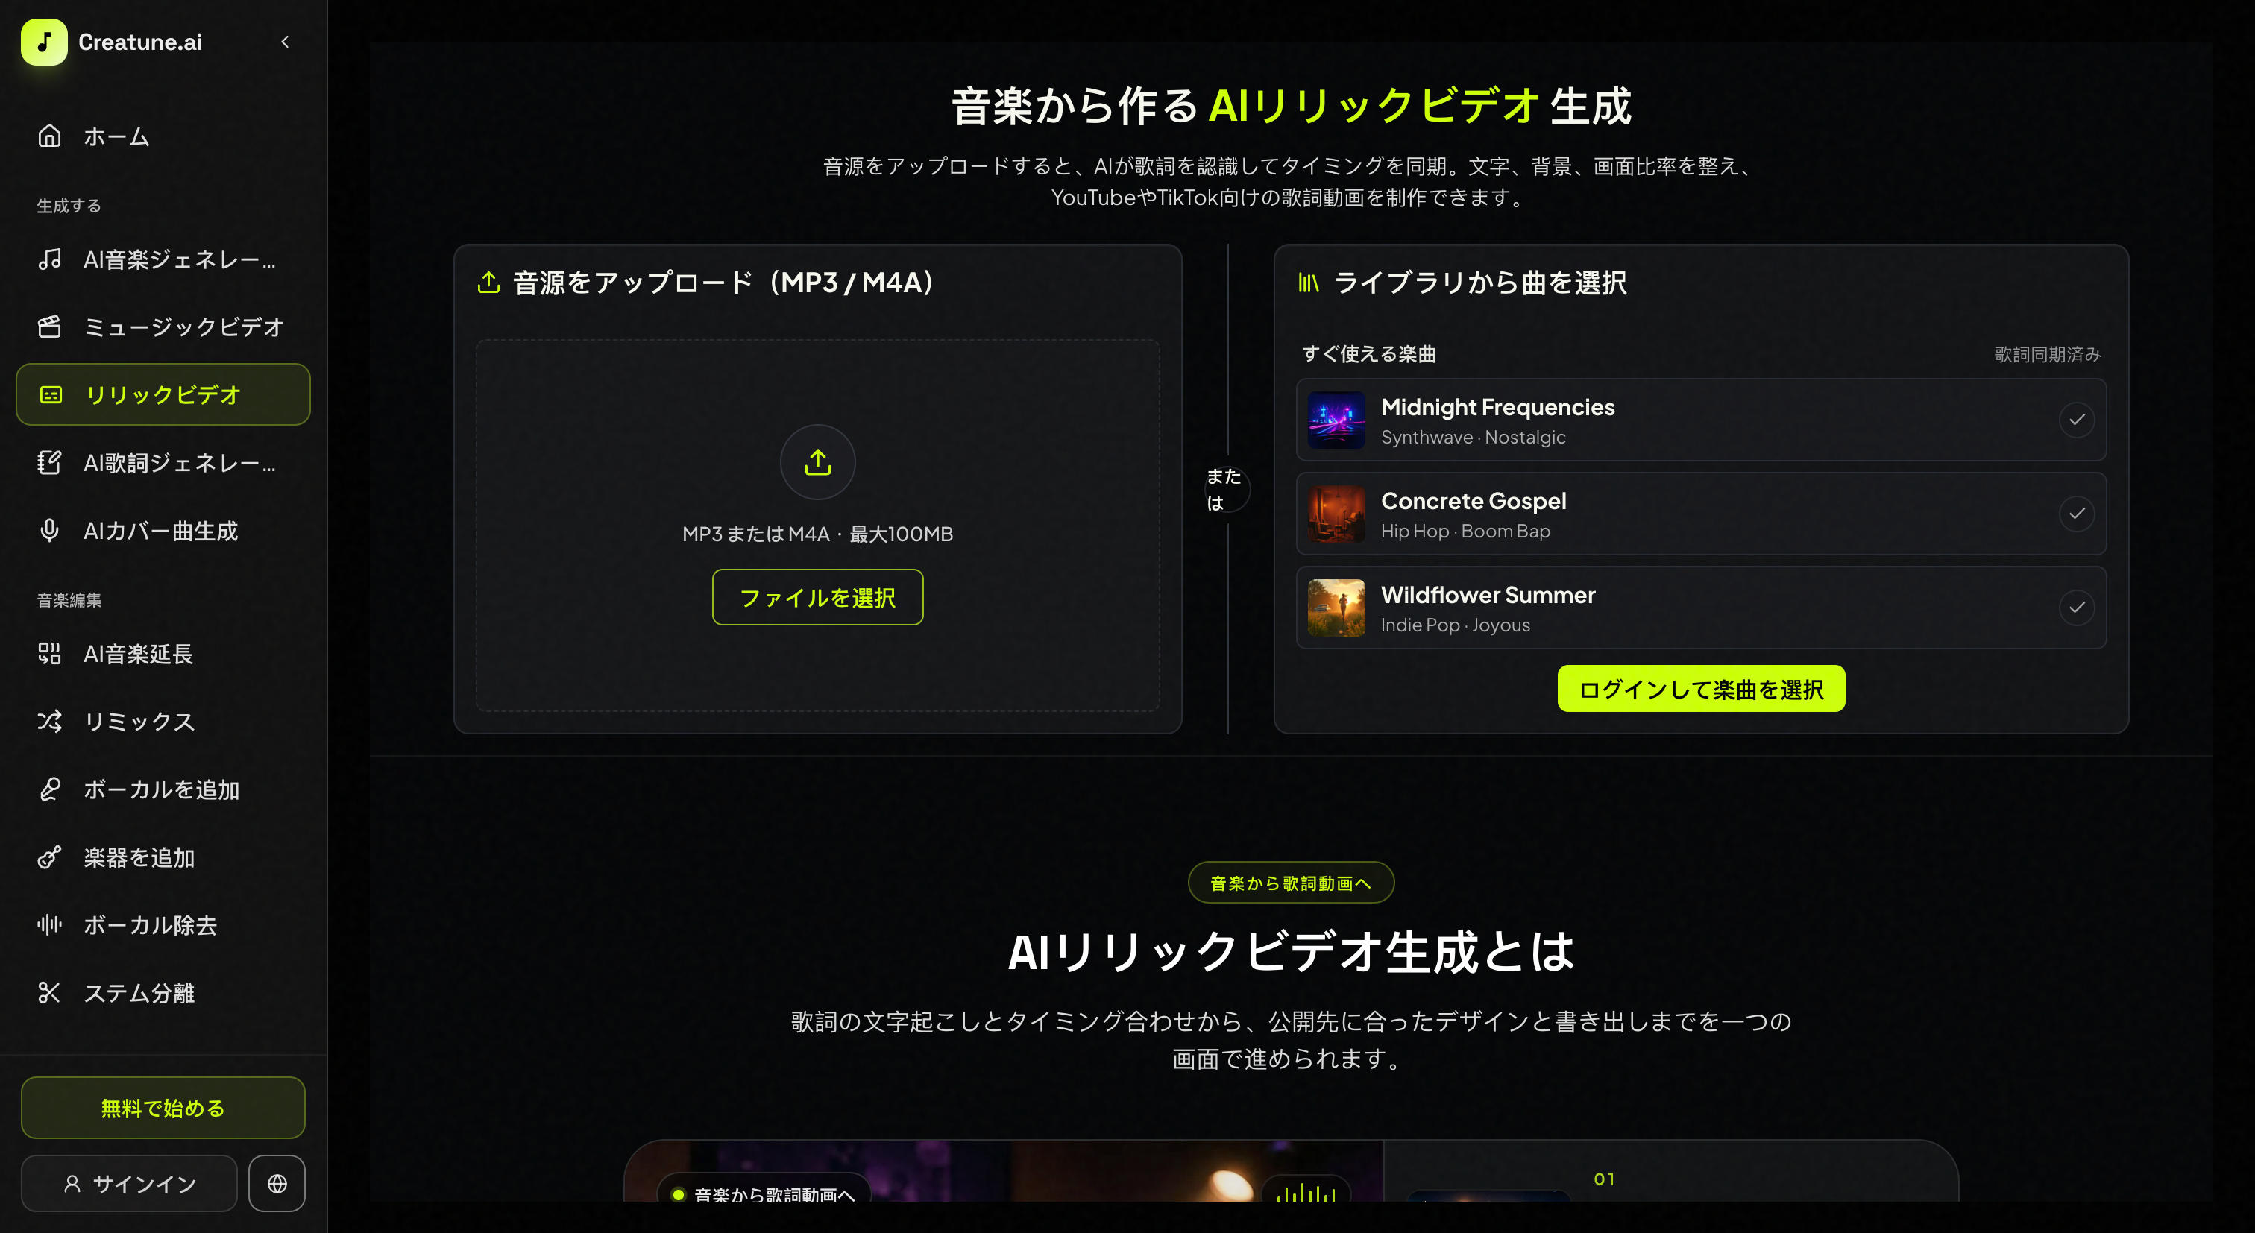Open the AI音楽延長 menu item
2255x1233 pixels.
pyautogui.click(x=163, y=654)
